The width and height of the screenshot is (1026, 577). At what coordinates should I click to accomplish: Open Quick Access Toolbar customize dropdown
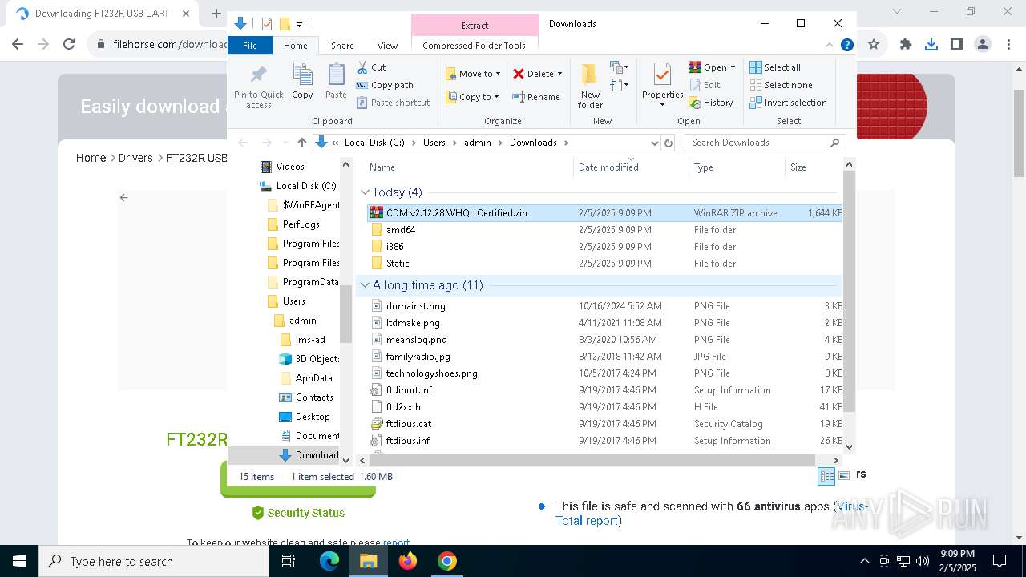coord(300,25)
